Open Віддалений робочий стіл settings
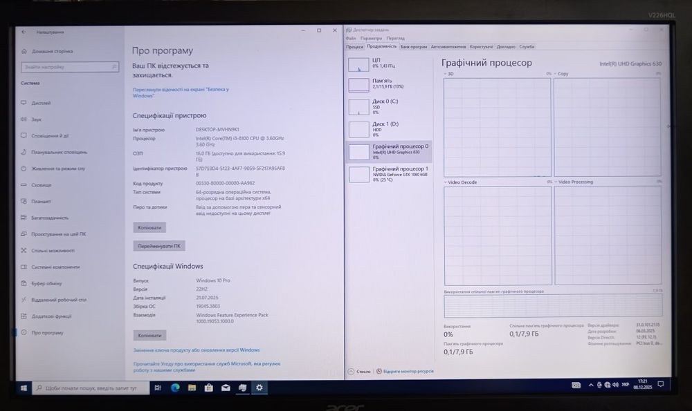This screenshot has width=692, height=411. pyautogui.click(x=58, y=300)
